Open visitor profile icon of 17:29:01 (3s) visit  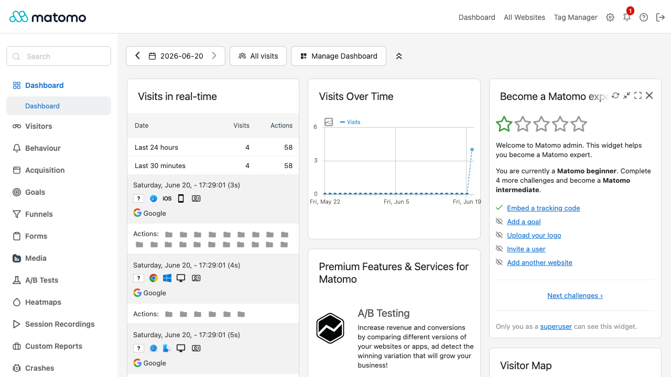(196, 198)
